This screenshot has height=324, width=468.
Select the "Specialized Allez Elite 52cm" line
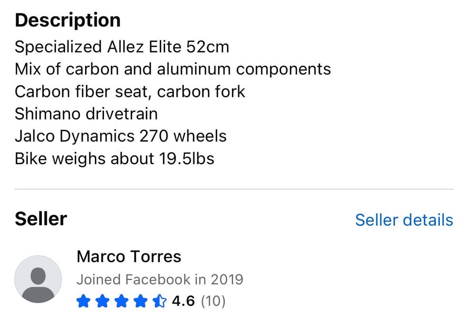click(x=122, y=47)
